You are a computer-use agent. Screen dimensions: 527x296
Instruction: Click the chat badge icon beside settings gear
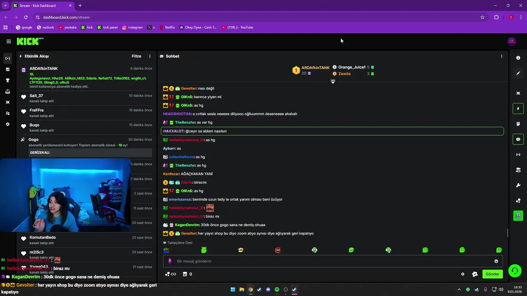(475, 274)
